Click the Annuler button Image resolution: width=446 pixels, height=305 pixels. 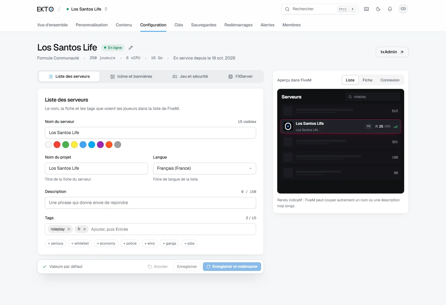click(158, 267)
